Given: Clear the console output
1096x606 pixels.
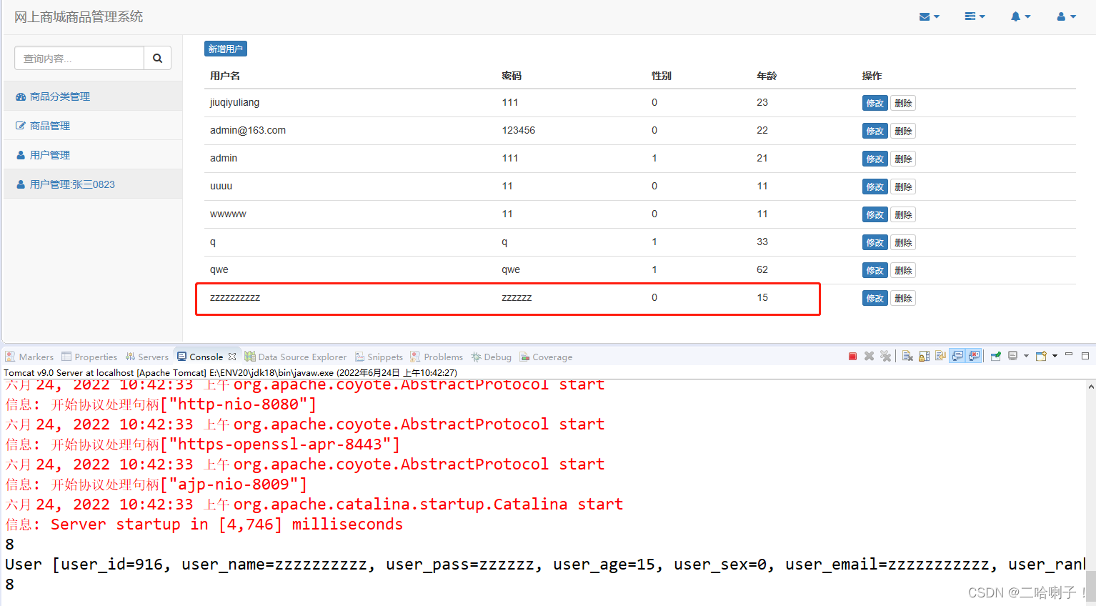Looking at the screenshot, I should 907,356.
